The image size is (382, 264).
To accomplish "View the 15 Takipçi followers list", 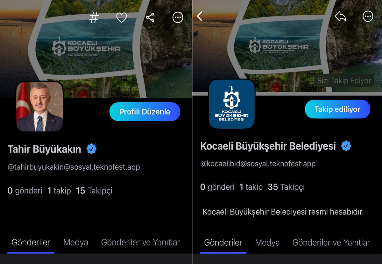I will tap(94, 191).
